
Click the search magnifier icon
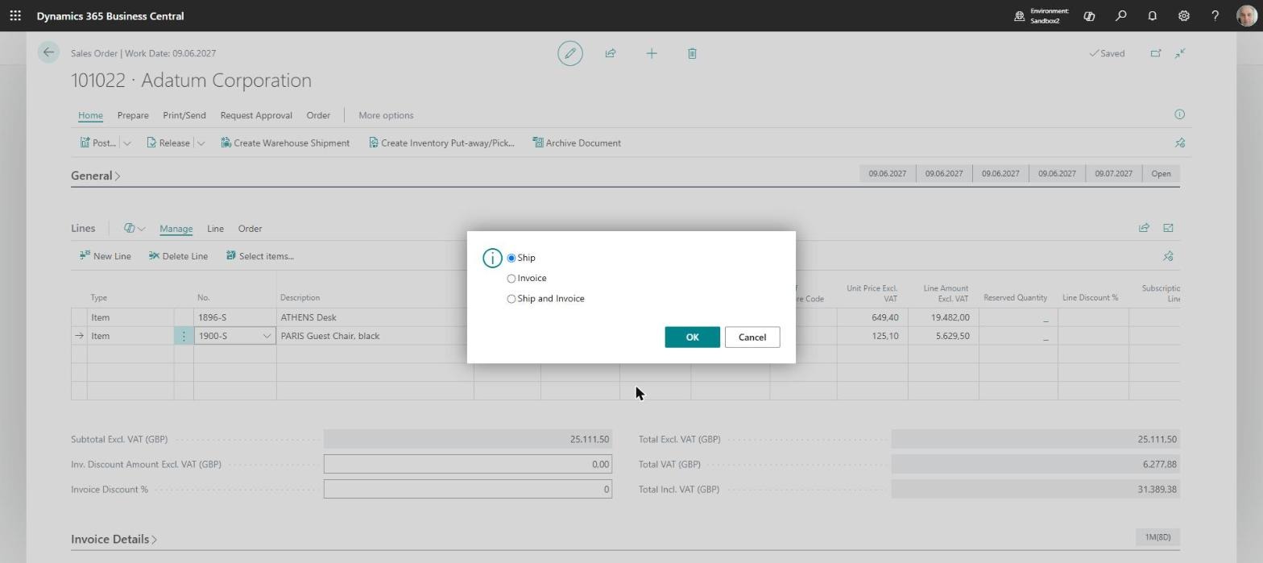pyautogui.click(x=1120, y=15)
